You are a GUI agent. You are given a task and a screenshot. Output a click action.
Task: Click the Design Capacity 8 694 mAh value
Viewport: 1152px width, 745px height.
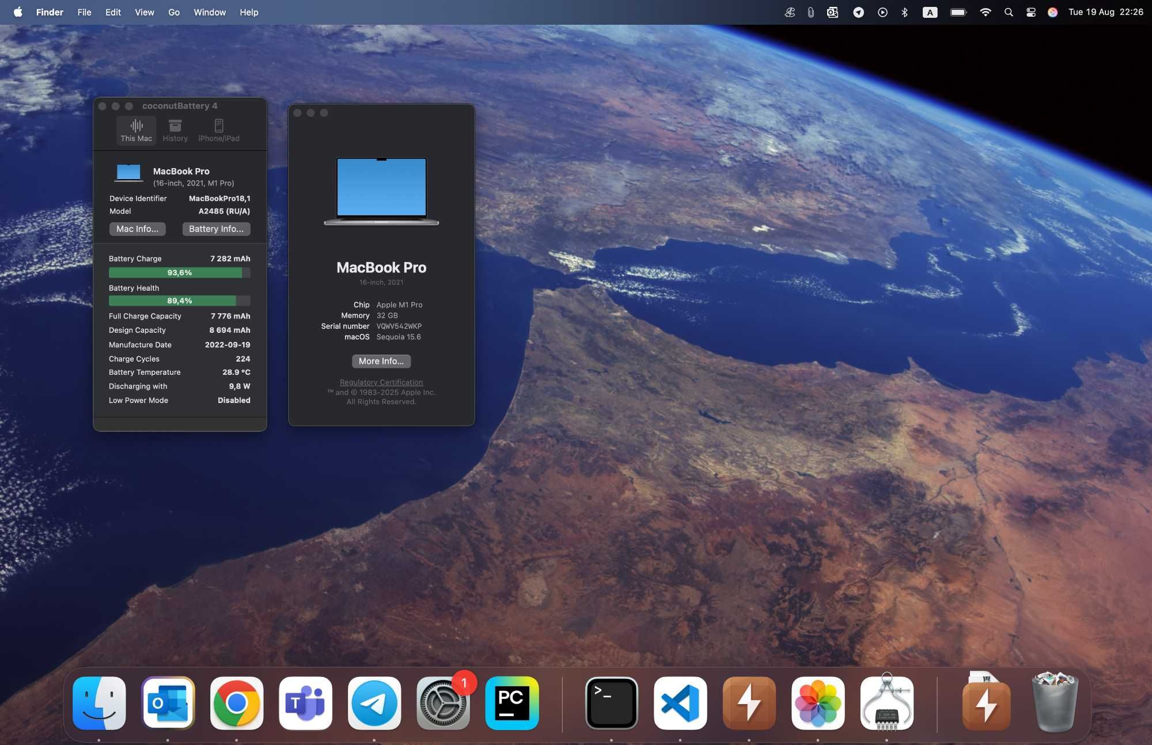pyautogui.click(x=230, y=330)
